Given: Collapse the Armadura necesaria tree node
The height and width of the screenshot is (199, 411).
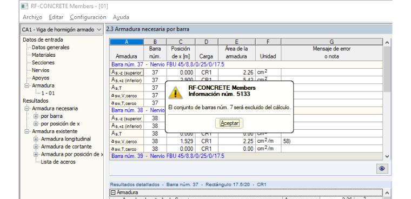Looking at the screenshot, I should [x=26, y=108].
